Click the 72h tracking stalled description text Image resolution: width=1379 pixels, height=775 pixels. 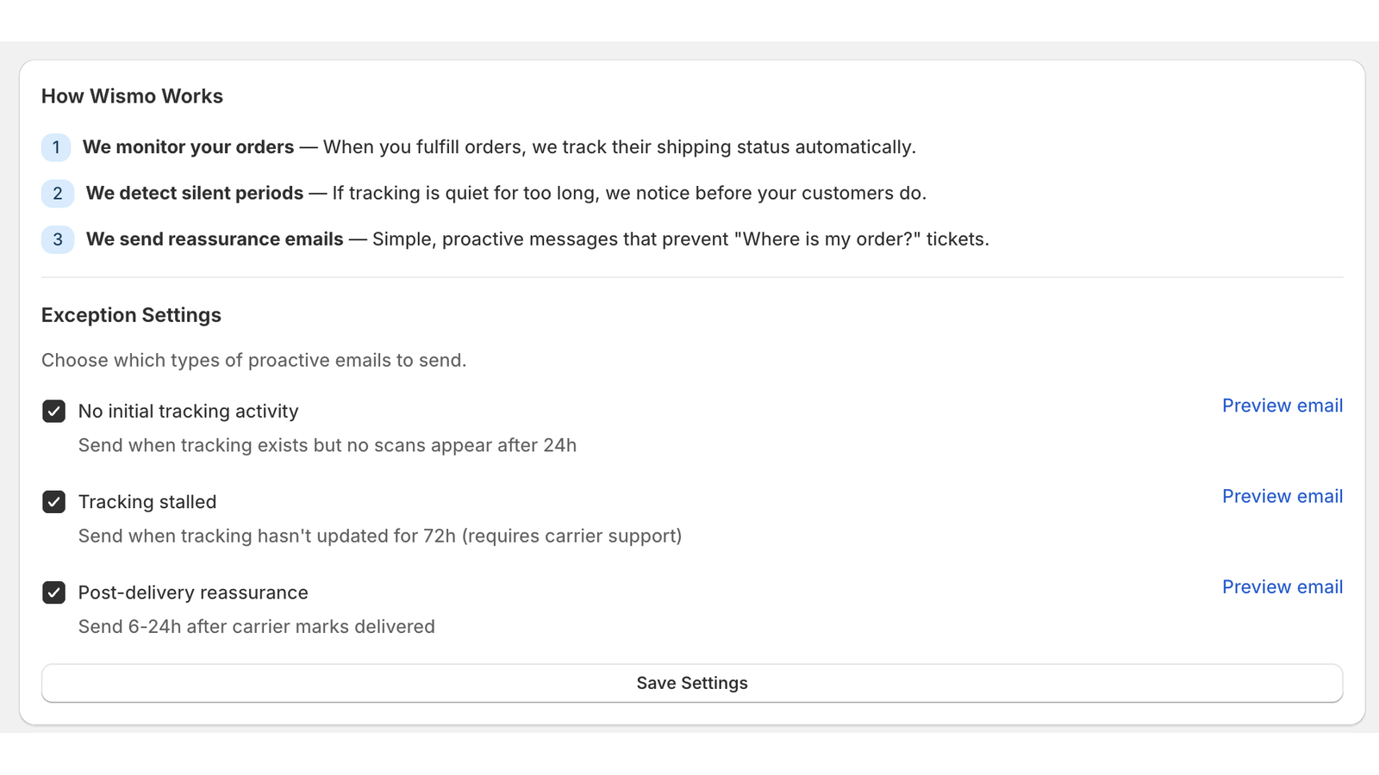coord(379,535)
